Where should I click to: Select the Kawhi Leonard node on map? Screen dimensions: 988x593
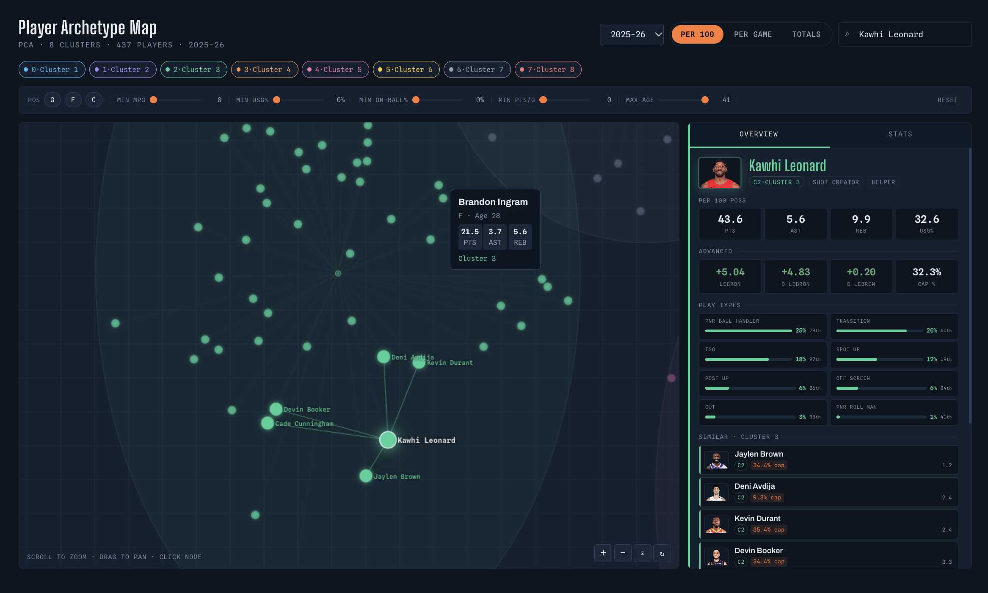click(388, 440)
